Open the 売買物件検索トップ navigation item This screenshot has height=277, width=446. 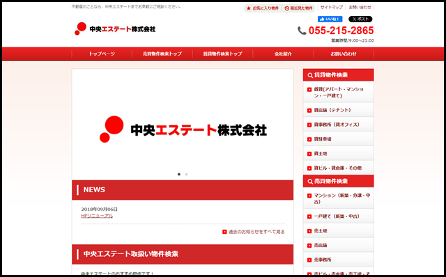(x=162, y=54)
